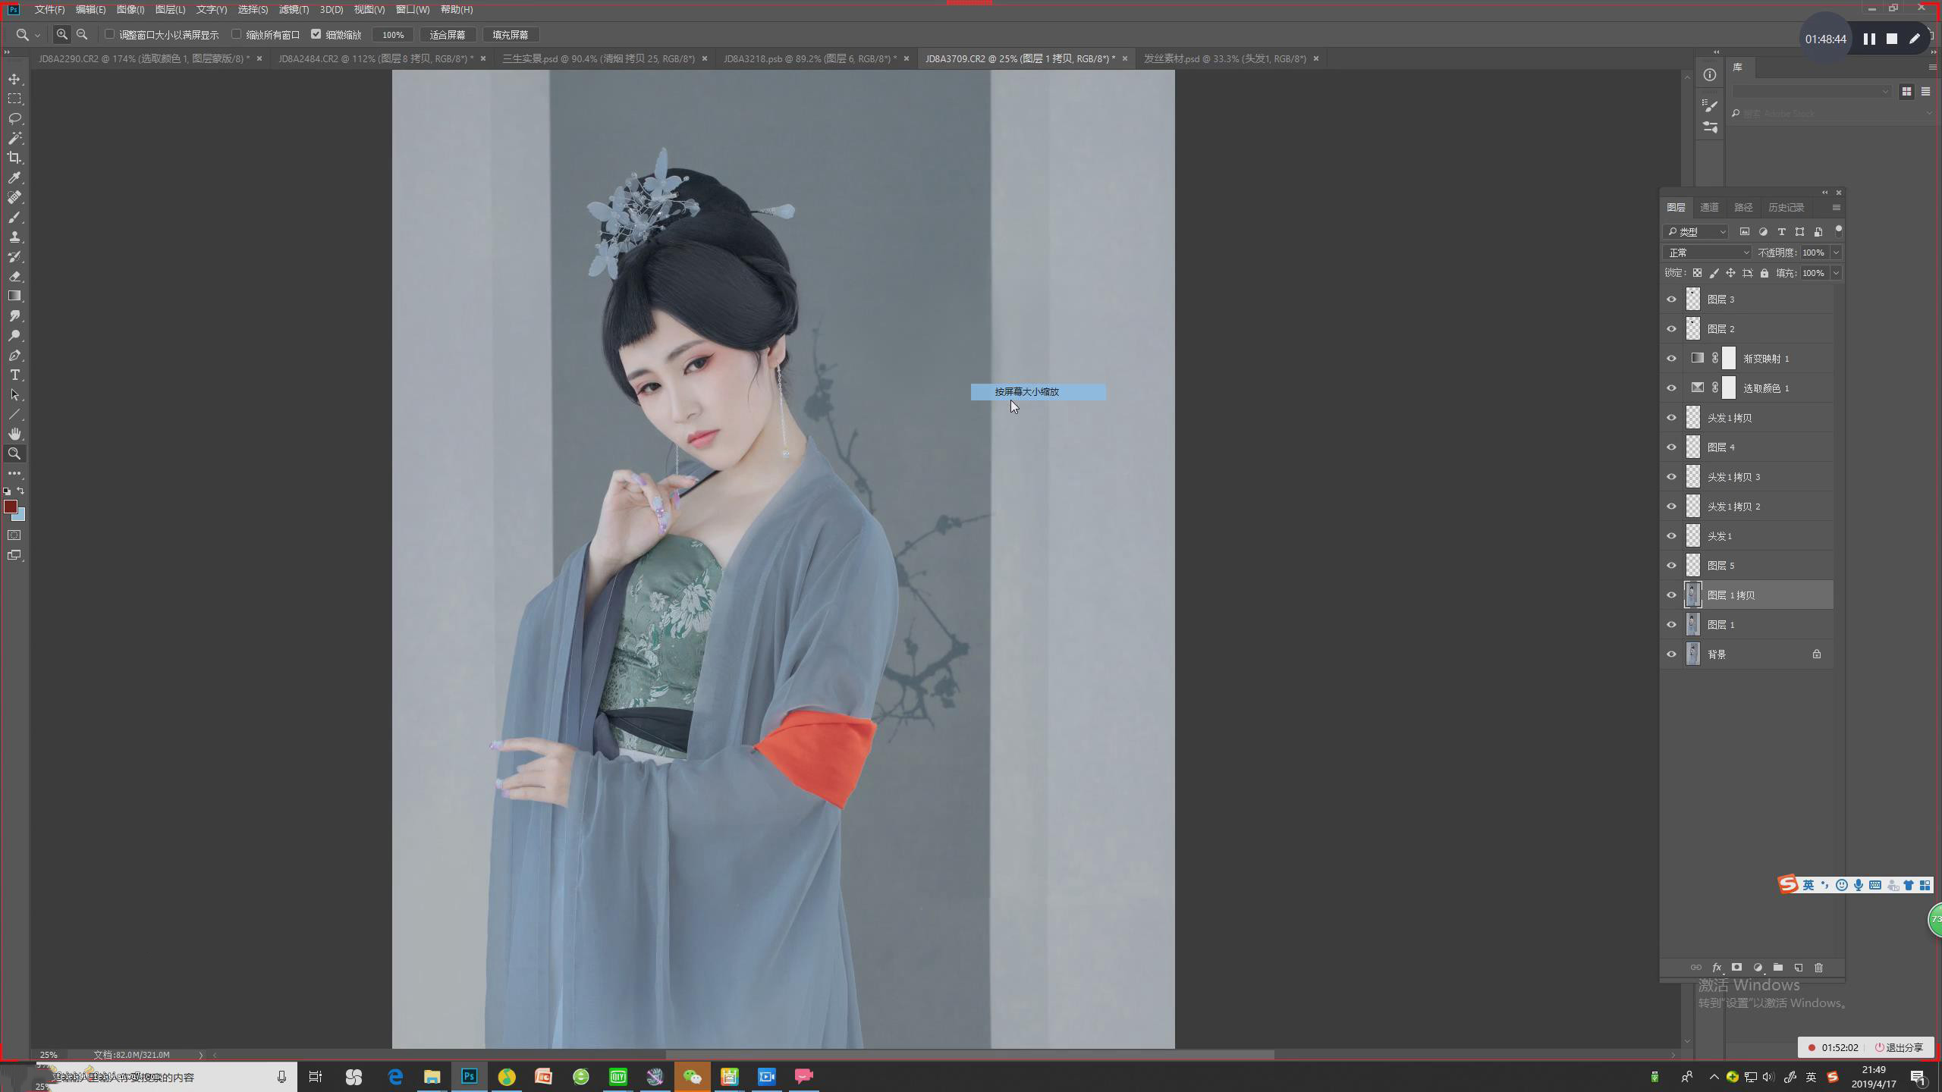Screen dimensions: 1942x1092
Task: Select the Move tool
Action: [x=14, y=79]
